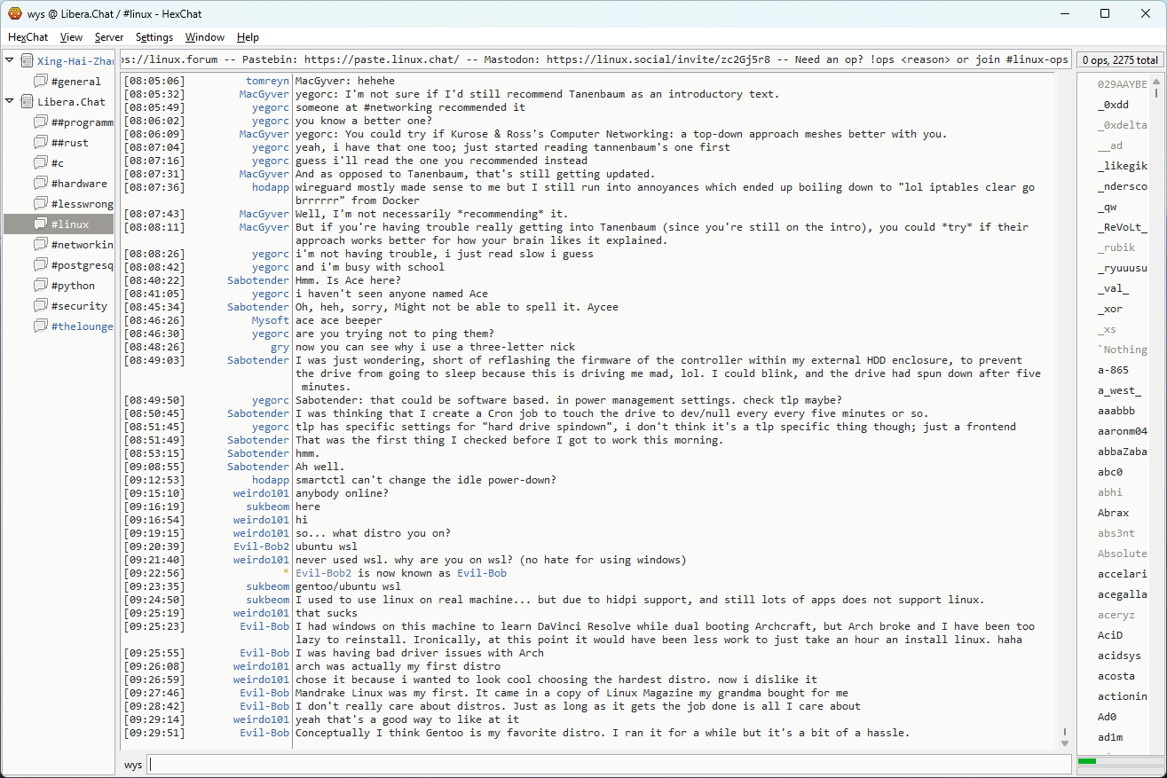Viewport: 1167px width, 778px height.
Task: Open the Help menu
Action: pyautogui.click(x=248, y=37)
